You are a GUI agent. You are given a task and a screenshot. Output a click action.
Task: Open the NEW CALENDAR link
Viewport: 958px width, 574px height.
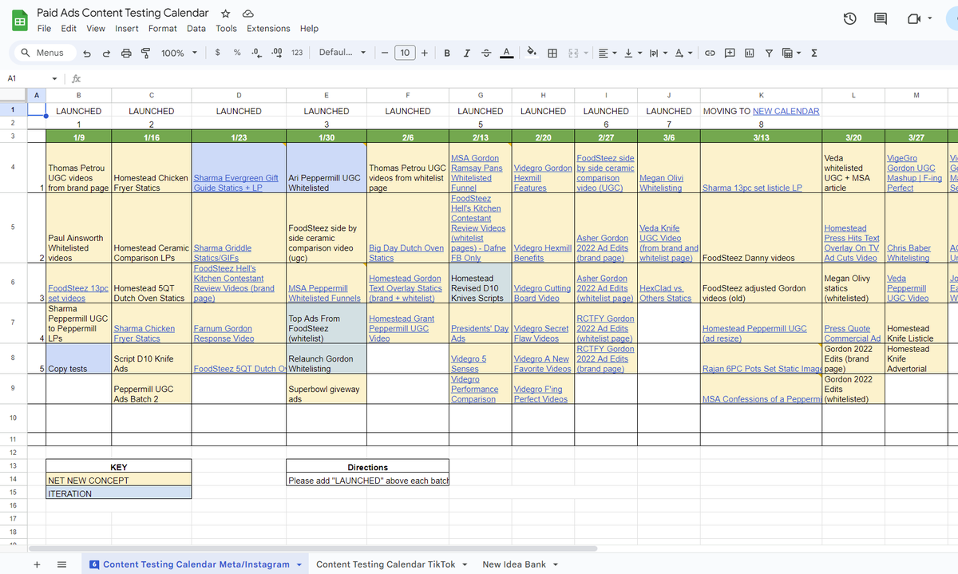[786, 111]
